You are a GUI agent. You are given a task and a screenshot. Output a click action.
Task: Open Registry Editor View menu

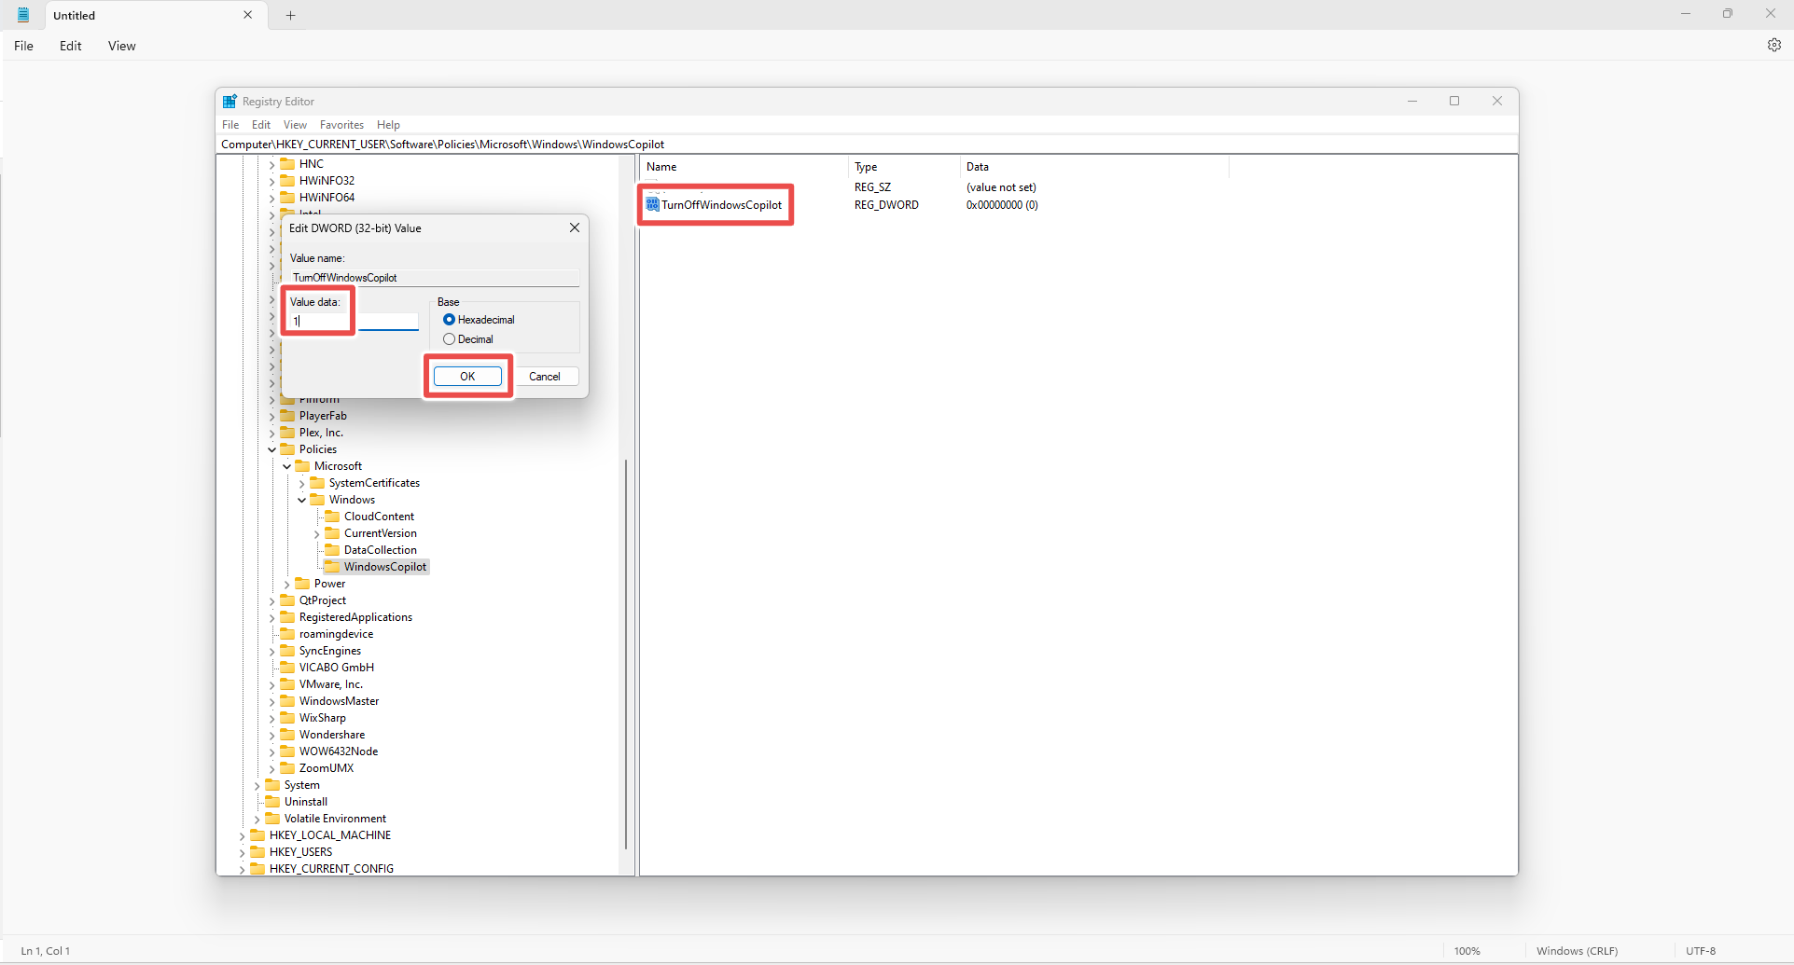coord(295,125)
